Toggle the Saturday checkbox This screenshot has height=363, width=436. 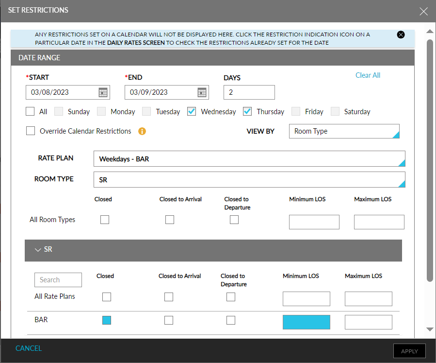pos(335,111)
